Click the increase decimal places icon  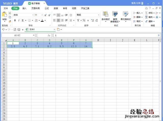click(x=92, y=20)
